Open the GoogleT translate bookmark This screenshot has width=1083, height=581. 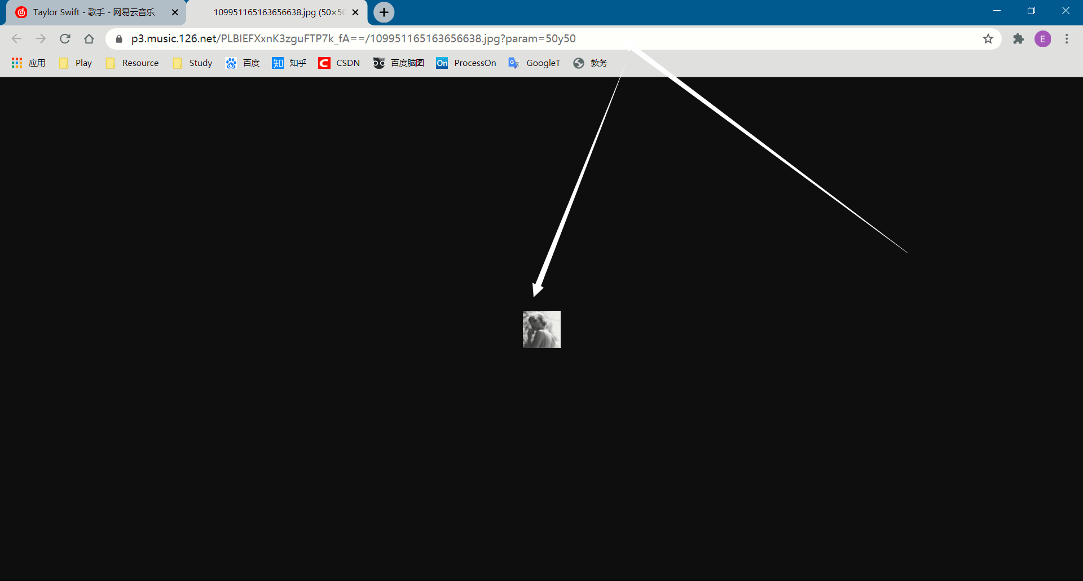534,63
